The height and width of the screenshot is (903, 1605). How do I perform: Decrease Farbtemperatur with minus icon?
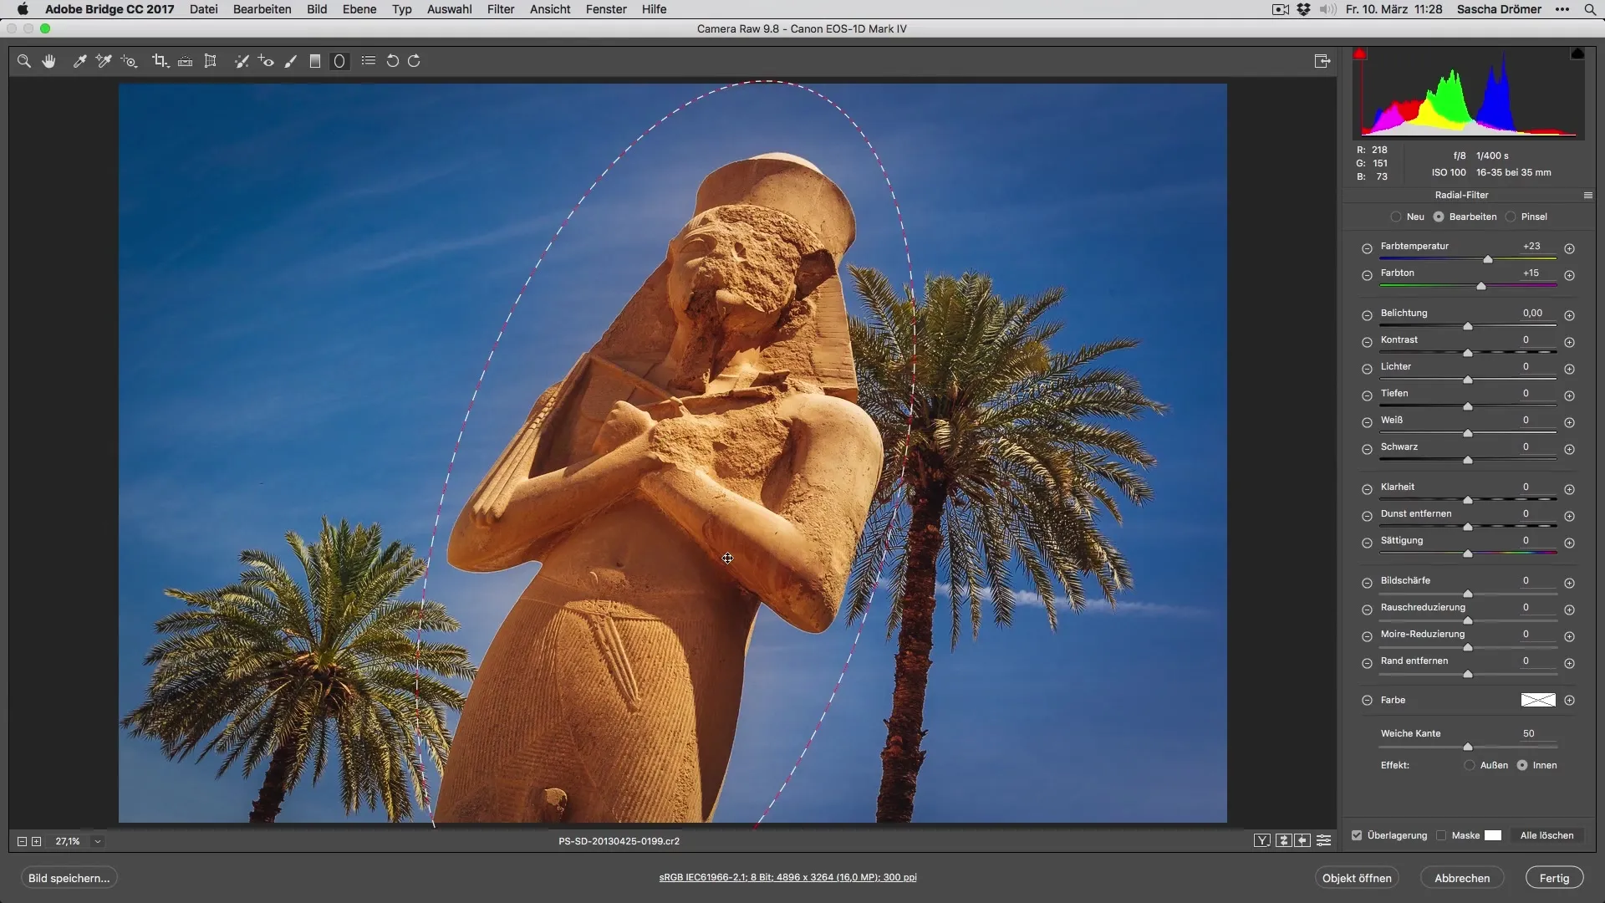(1367, 248)
